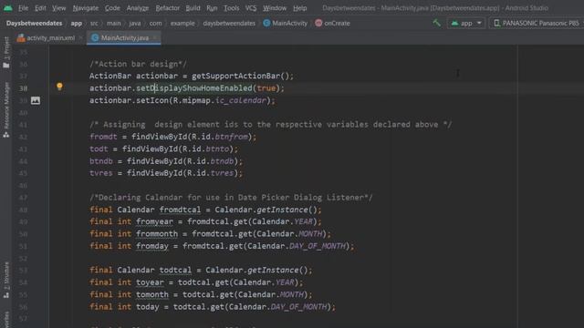Open the File menu
The image size is (584, 328).
click(x=23, y=8)
